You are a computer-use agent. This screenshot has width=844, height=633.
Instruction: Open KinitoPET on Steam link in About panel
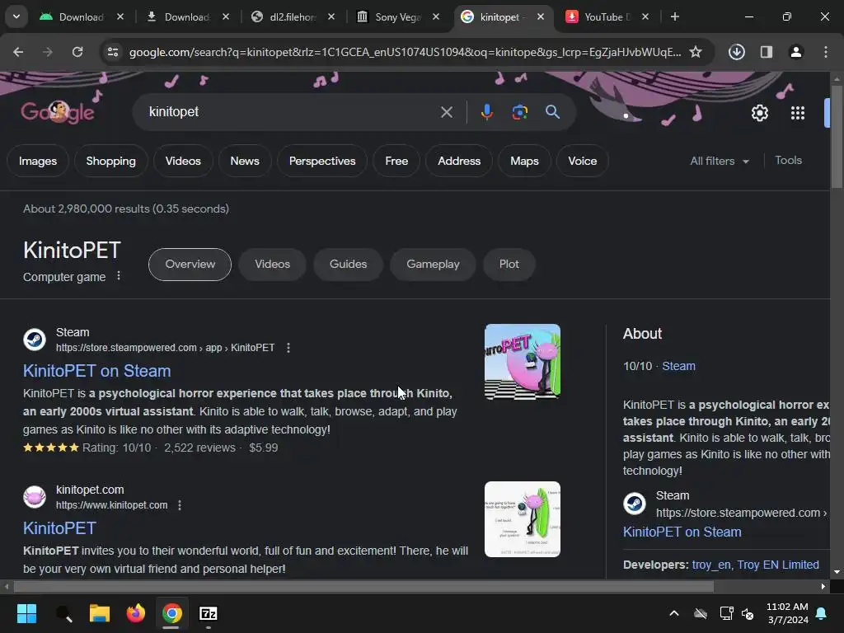(682, 532)
